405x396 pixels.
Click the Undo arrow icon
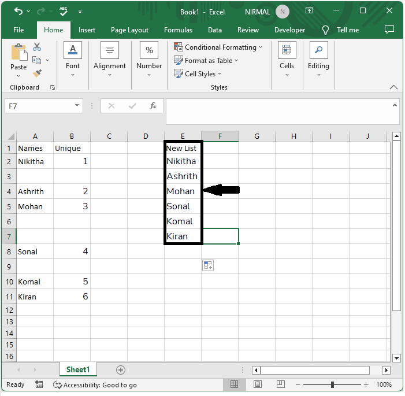(x=18, y=11)
